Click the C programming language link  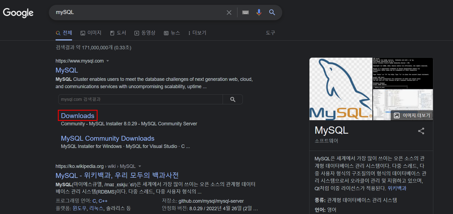point(94,201)
